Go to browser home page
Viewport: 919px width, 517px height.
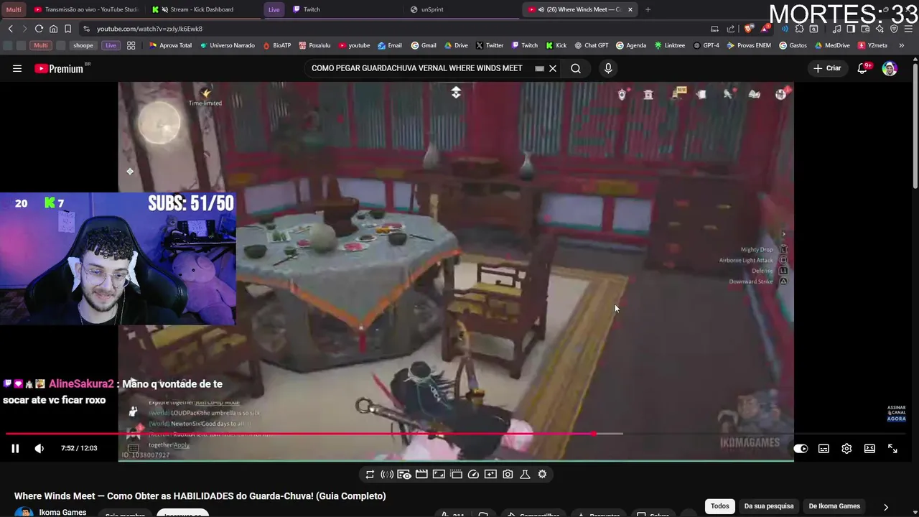click(53, 29)
